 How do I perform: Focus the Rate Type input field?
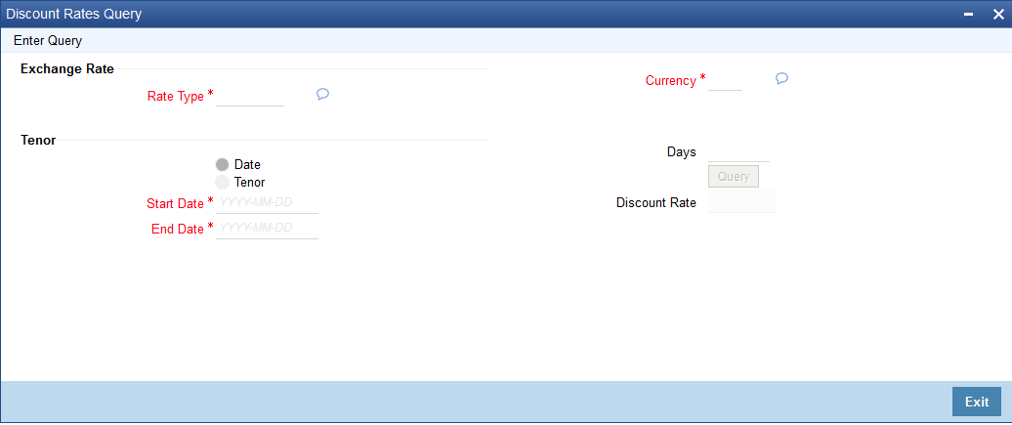[x=250, y=97]
